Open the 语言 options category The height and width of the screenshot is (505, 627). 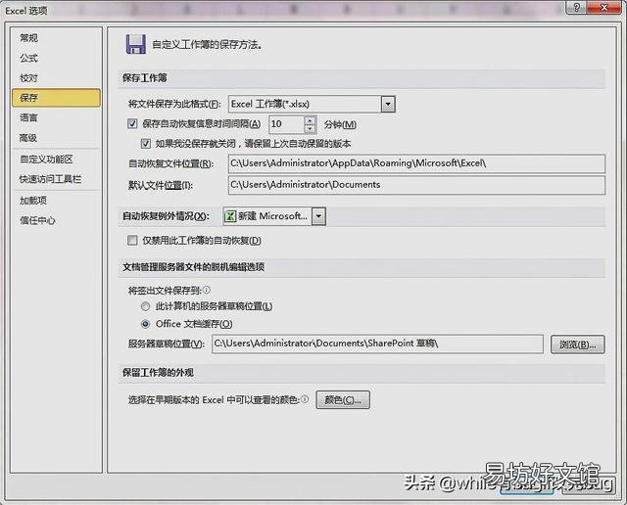click(x=28, y=117)
